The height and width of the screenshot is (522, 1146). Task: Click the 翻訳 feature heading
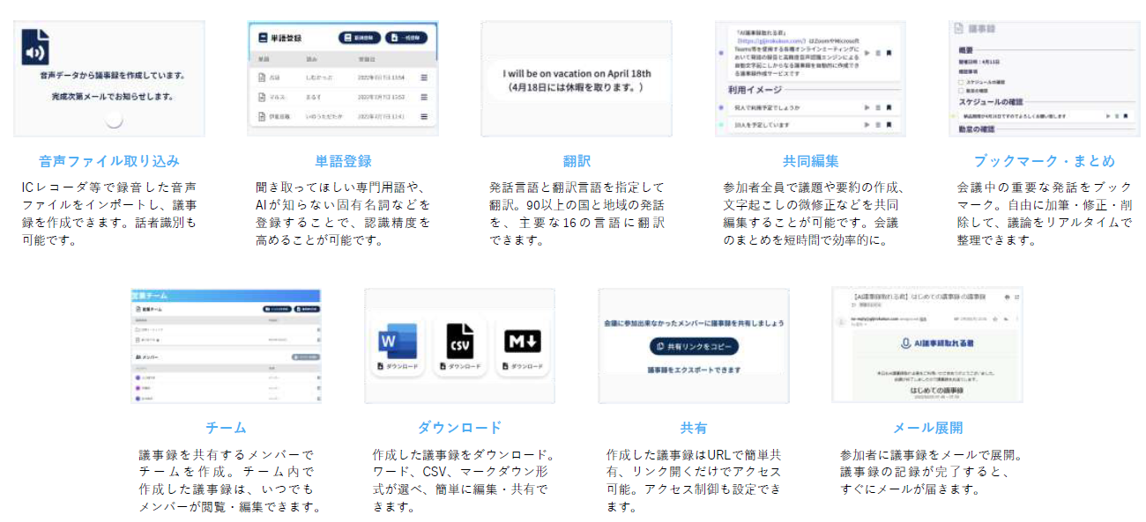click(x=577, y=161)
